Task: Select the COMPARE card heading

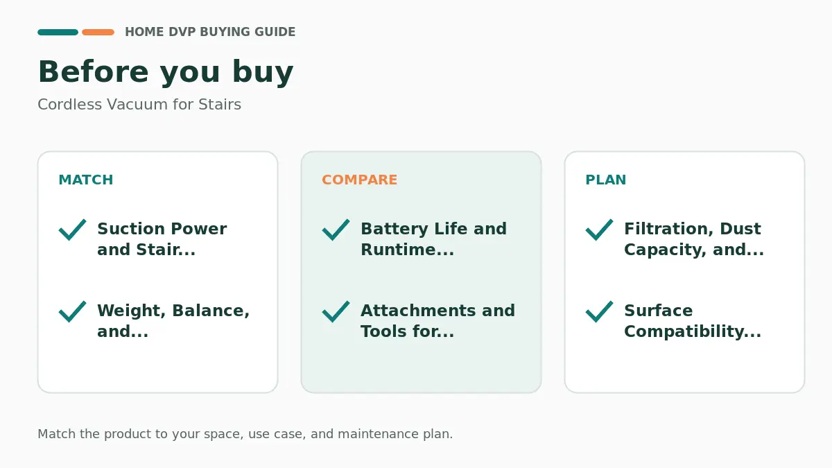Action: (x=360, y=180)
